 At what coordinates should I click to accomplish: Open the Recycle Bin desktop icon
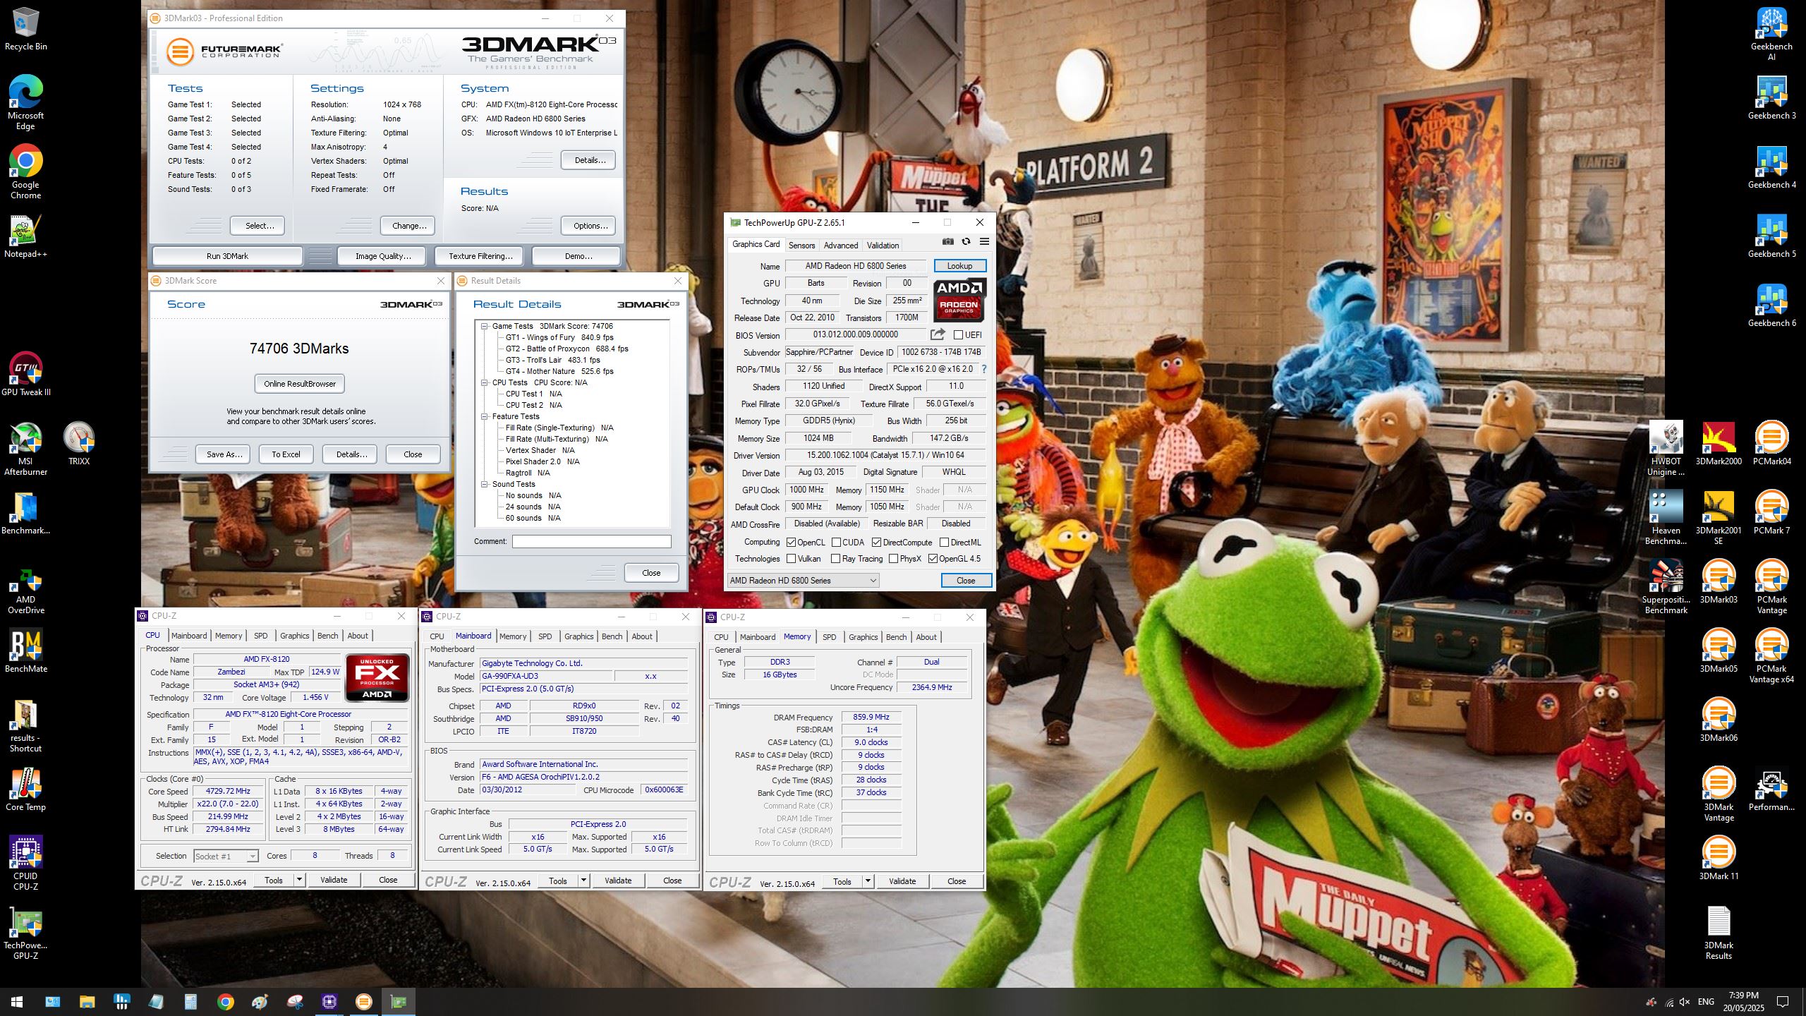click(25, 29)
